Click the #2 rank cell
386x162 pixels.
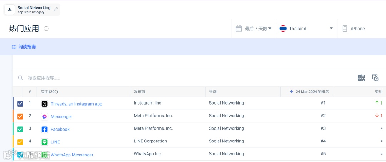[323, 116]
